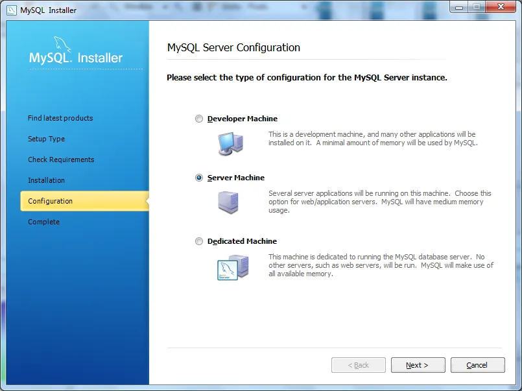
Task: Click the Developer Machine label text
Action: coord(243,119)
